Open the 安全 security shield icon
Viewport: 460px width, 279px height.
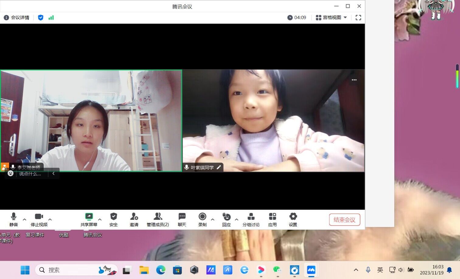(113, 219)
